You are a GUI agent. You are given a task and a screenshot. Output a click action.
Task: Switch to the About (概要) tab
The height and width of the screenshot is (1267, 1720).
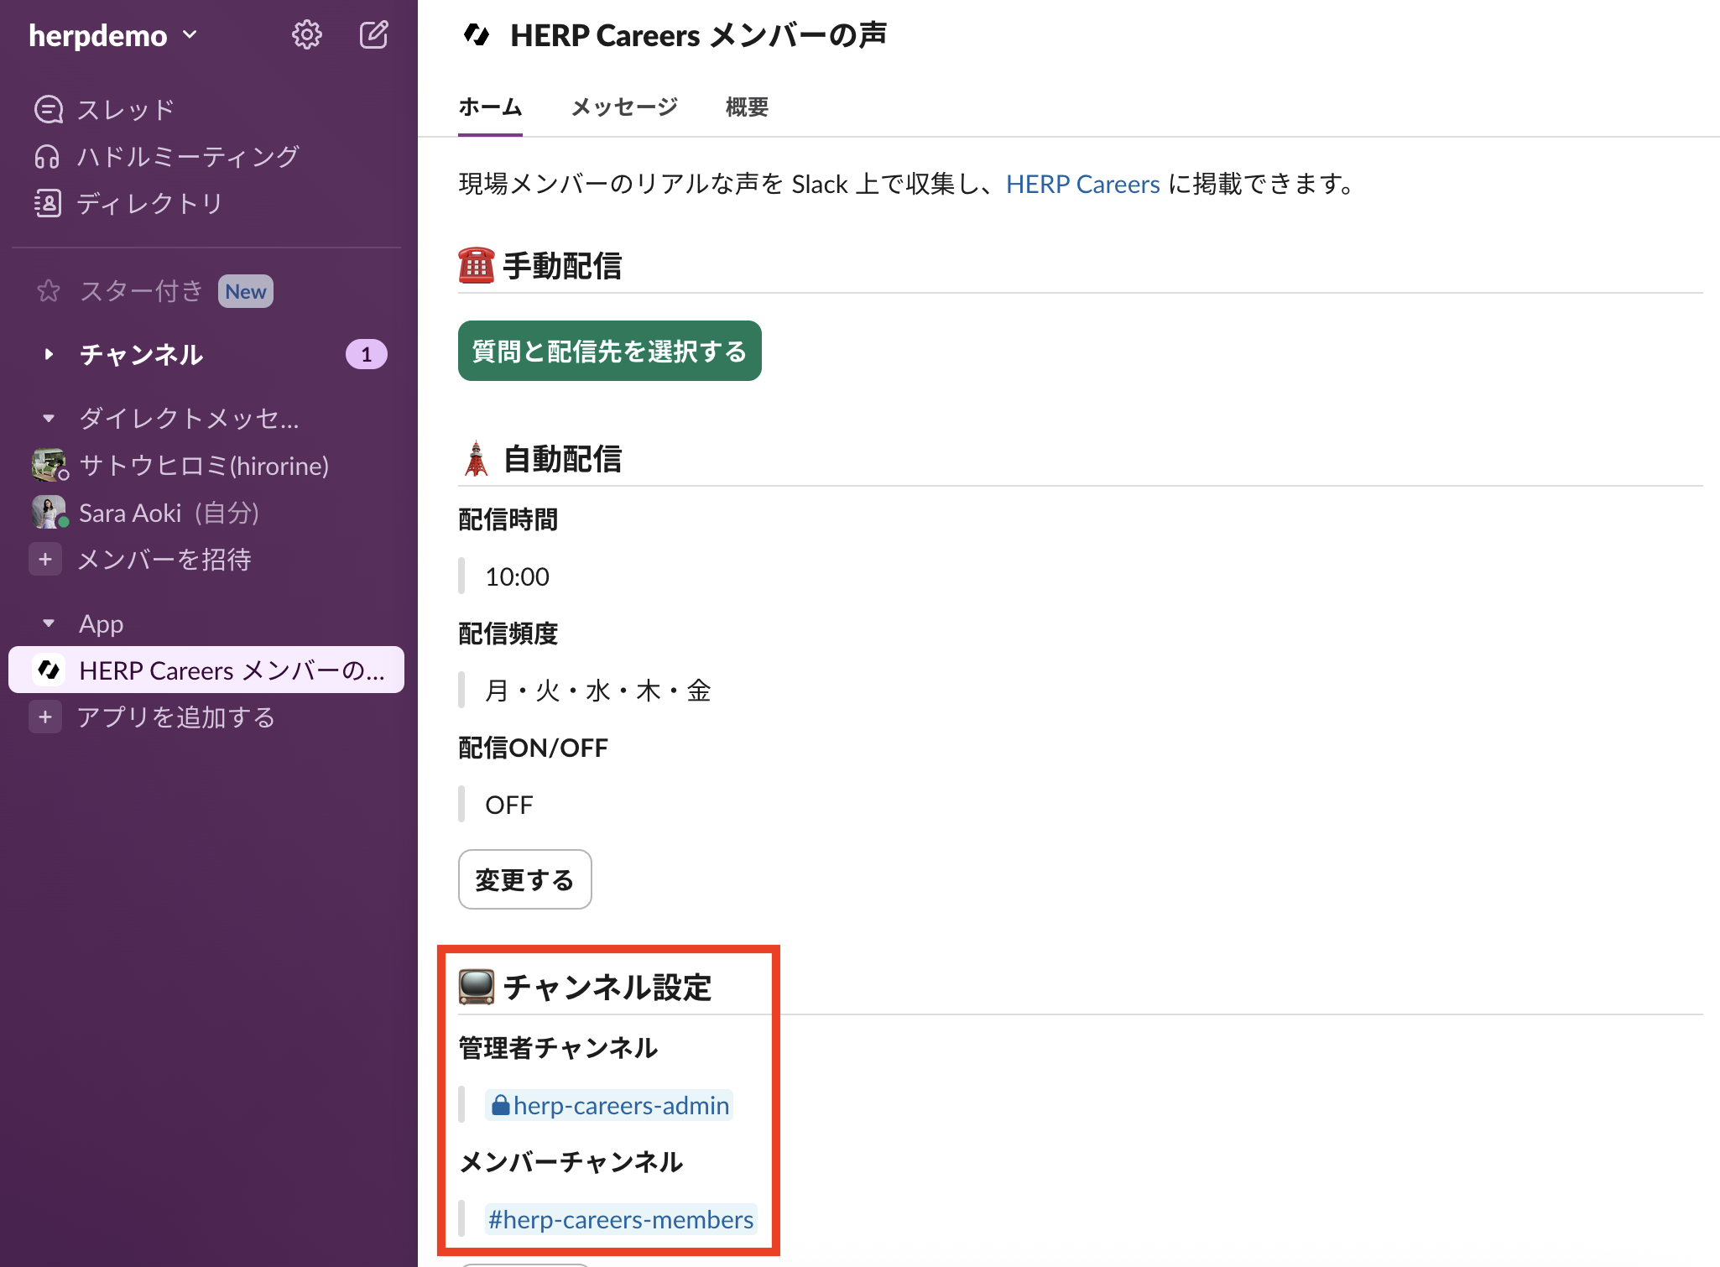747,107
